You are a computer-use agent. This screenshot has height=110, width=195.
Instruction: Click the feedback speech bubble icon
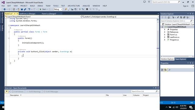(x=144, y=2)
